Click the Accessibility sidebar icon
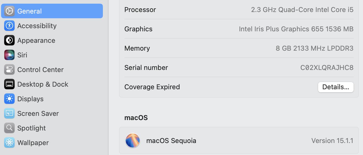Viewport: 363px width, 155px height. click(x=9, y=26)
